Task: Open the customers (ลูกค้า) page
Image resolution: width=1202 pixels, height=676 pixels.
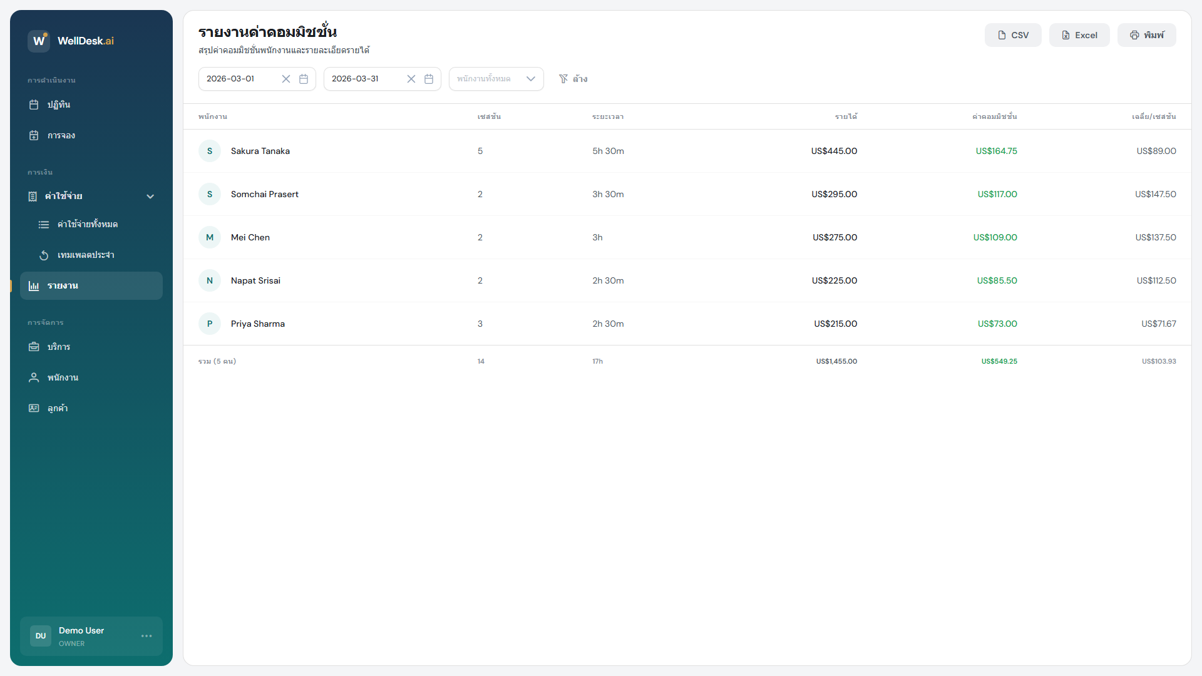Action: 58,408
